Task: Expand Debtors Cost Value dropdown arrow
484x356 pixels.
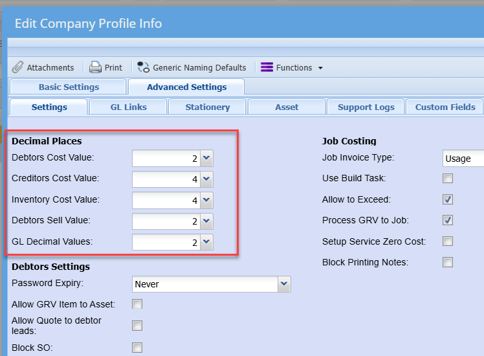Action: (206, 159)
